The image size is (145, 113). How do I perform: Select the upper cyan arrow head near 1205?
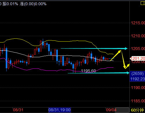tap(126, 49)
